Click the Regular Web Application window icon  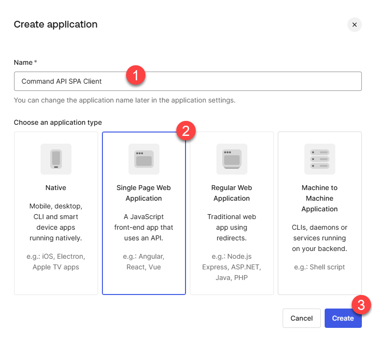(231, 159)
